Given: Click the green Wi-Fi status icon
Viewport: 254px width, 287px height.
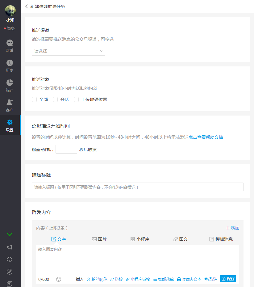Looking at the screenshot, I should click(10, 235).
